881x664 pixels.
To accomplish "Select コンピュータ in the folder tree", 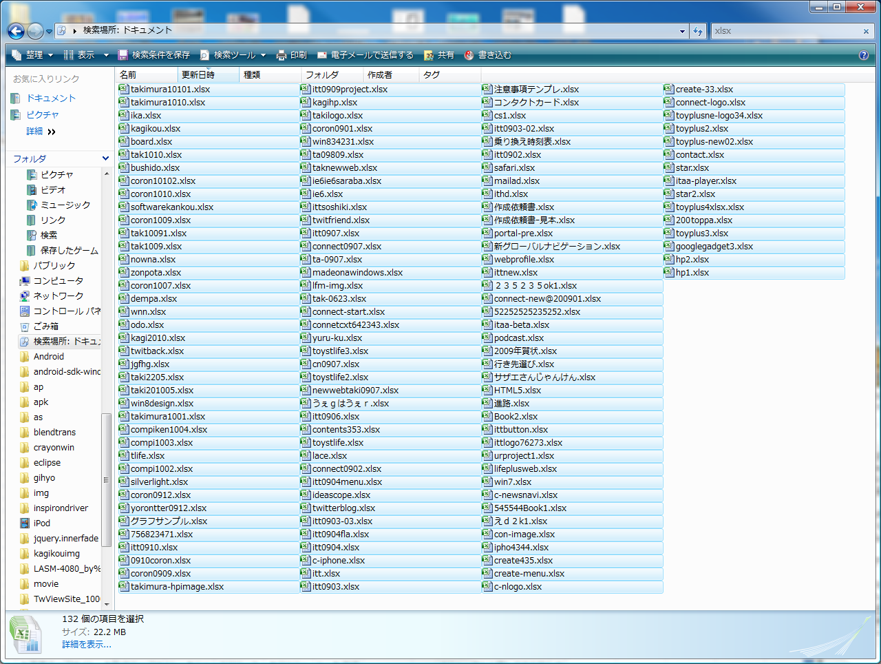I will click(x=59, y=281).
